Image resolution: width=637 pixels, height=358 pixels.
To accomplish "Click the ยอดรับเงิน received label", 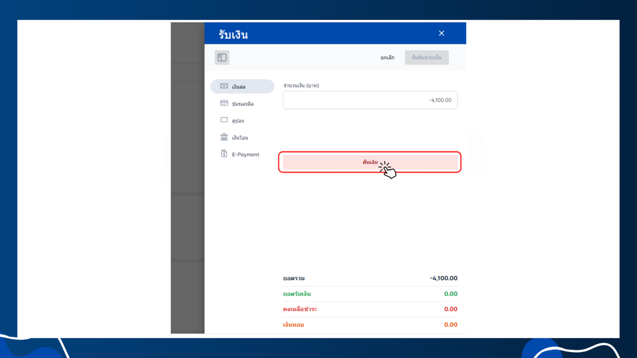I will (297, 294).
